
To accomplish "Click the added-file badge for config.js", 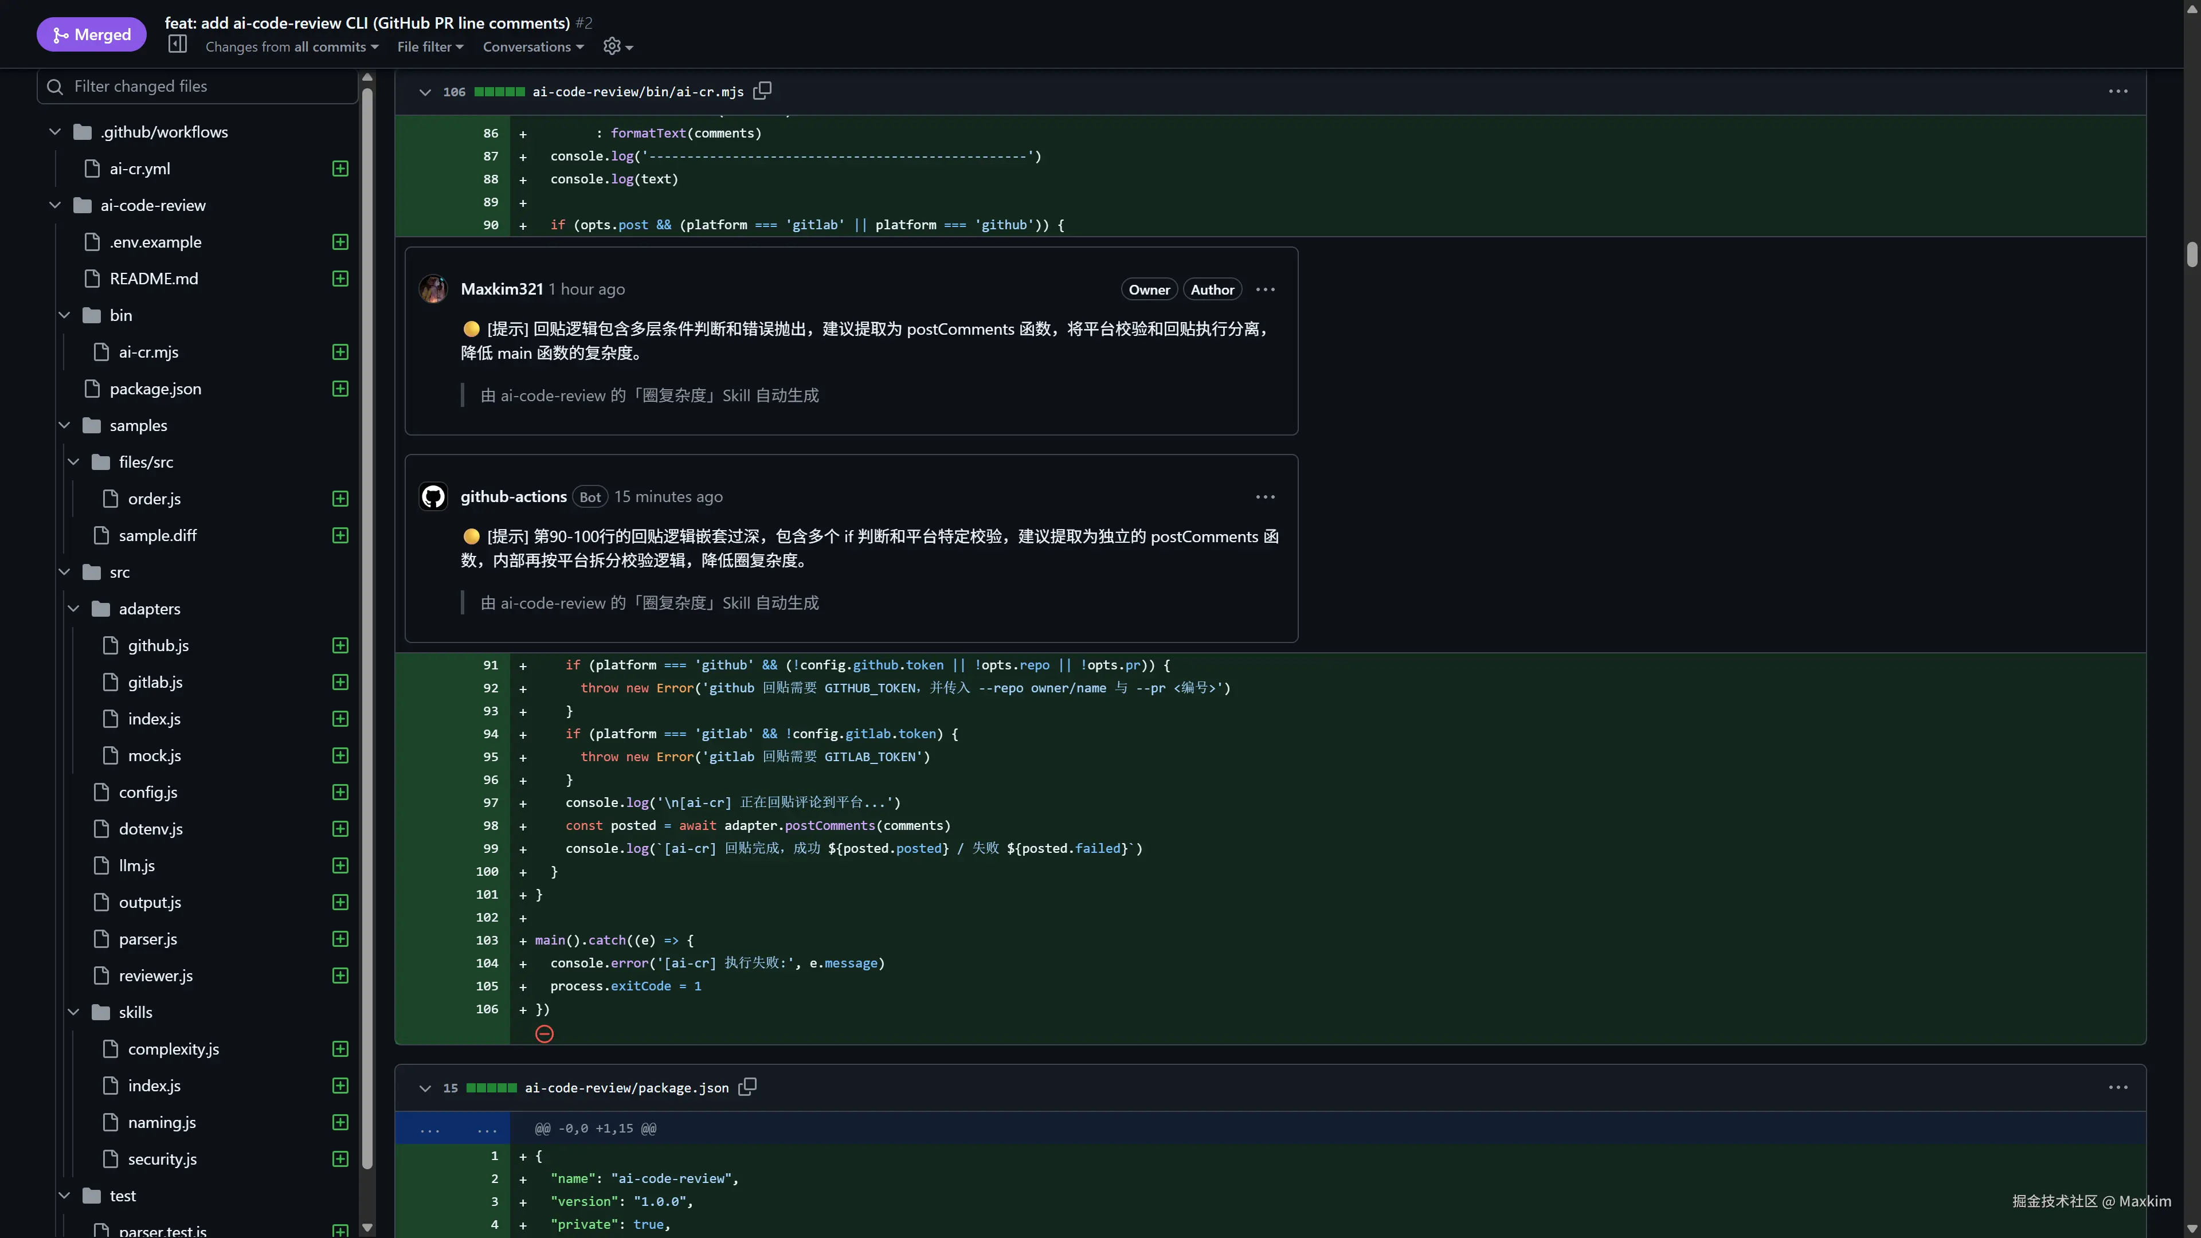I will pos(340,792).
